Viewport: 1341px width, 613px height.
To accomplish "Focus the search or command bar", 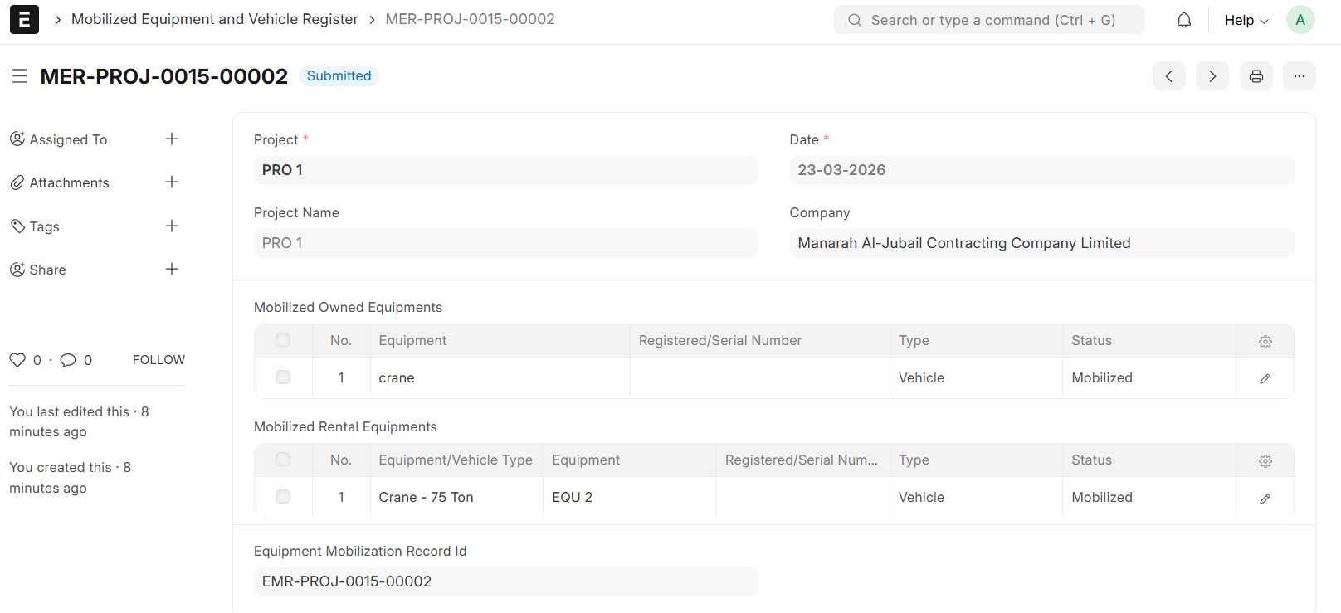I will point(989,20).
